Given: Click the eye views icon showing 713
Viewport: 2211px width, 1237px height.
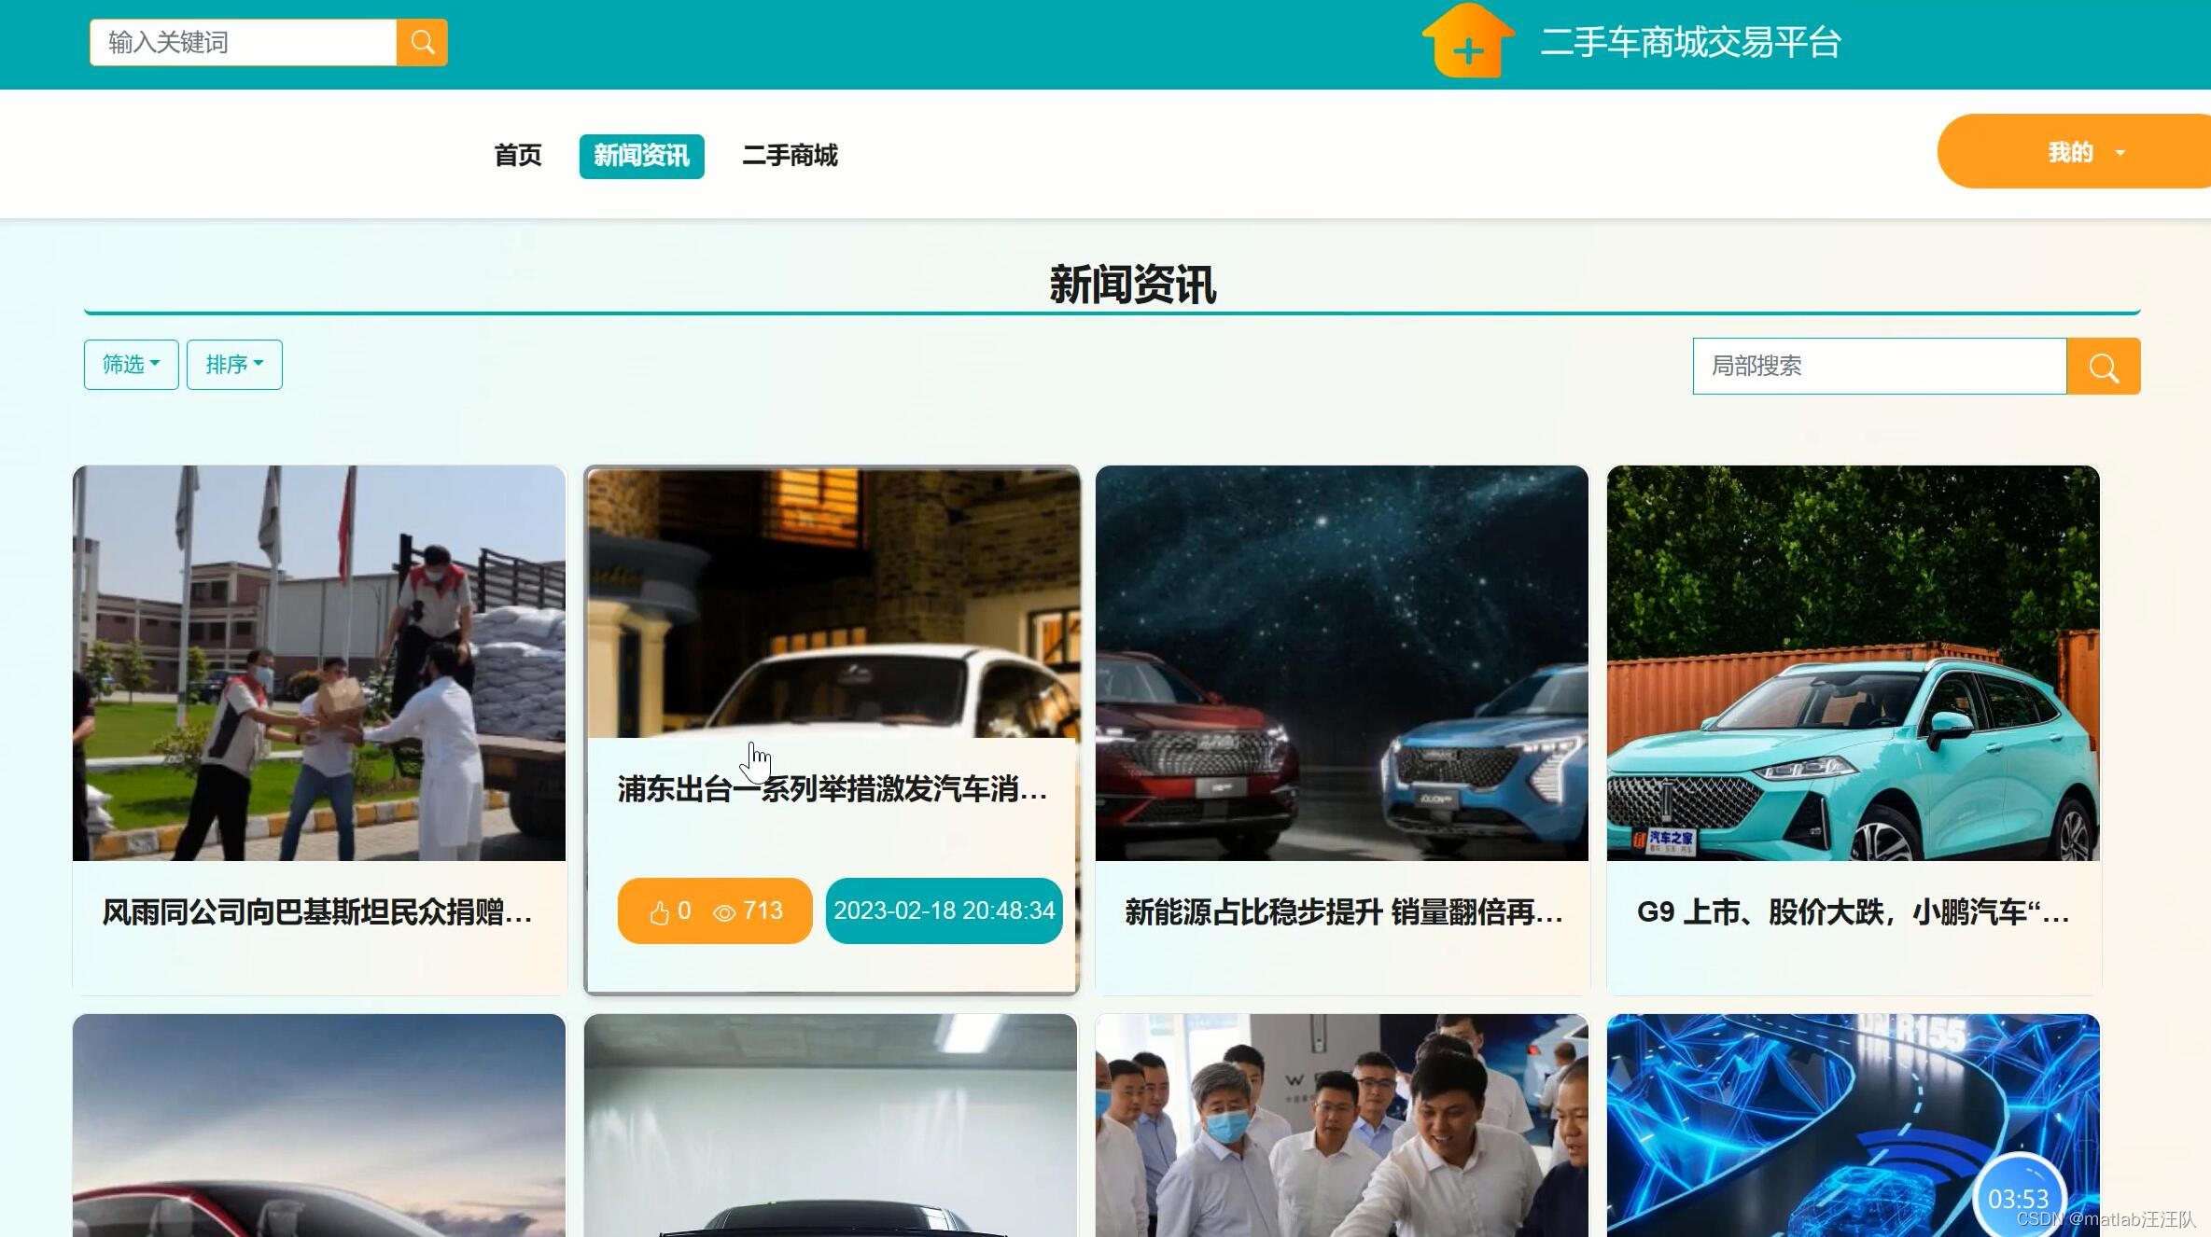Looking at the screenshot, I should pyautogui.click(x=724, y=912).
